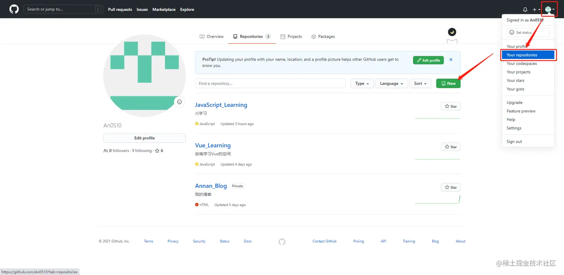Click the dark mode moon icon
Viewport: 564px width, 275px height.
pos(452,32)
